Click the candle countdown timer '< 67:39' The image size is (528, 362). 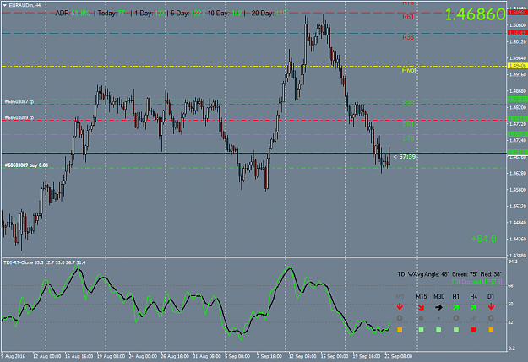click(x=405, y=156)
